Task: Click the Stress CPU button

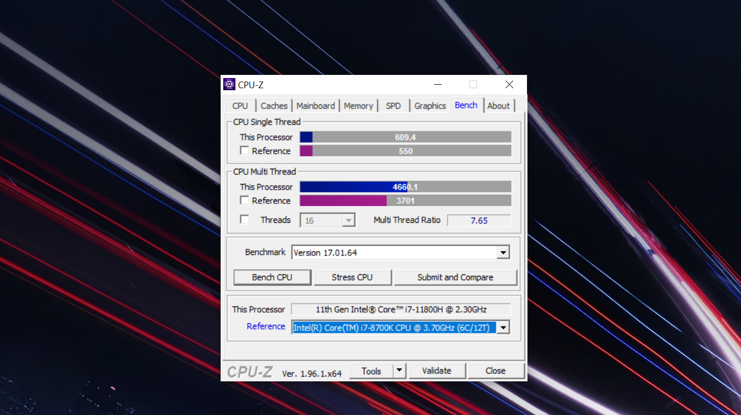Action: tap(352, 277)
